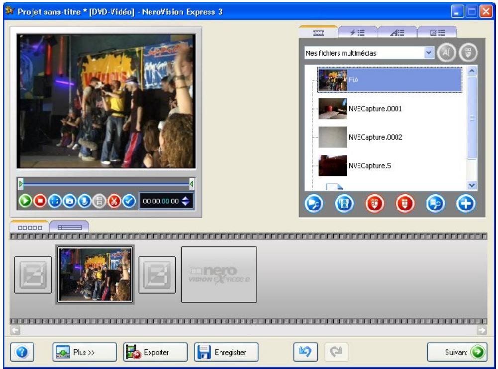Image resolution: width=498 pixels, height=369 pixels.
Task: Minimize the NeroVision Express window
Action: point(457,12)
